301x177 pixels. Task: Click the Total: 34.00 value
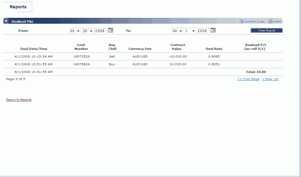256,72
